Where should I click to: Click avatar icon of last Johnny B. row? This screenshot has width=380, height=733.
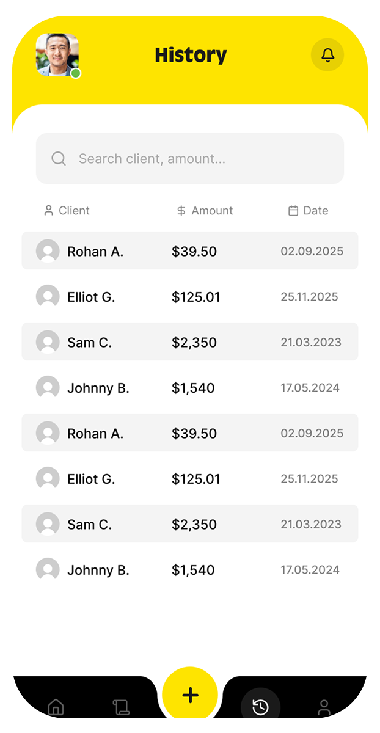click(48, 570)
